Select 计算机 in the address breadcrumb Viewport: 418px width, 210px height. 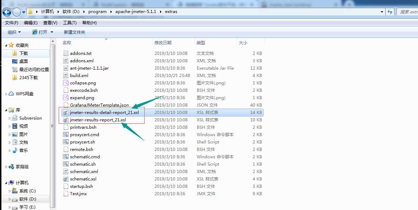[x=47, y=12]
